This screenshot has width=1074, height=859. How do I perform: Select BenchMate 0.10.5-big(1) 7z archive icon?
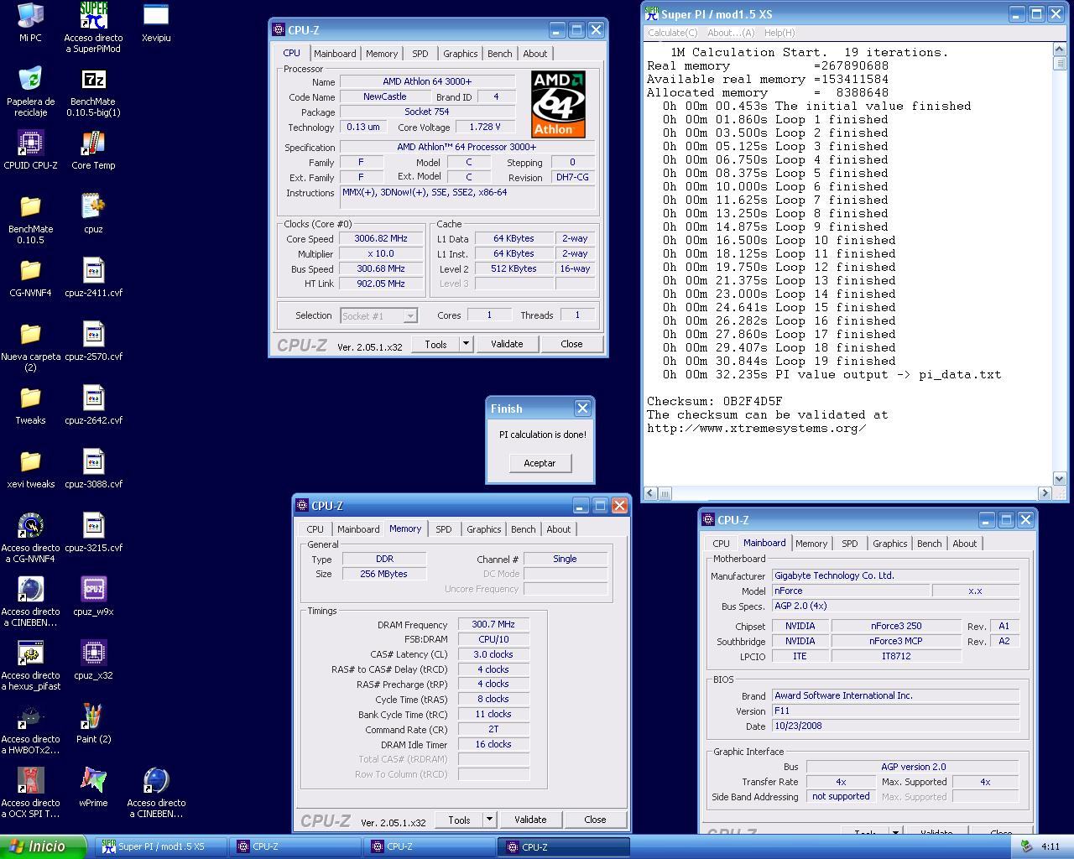93,79
